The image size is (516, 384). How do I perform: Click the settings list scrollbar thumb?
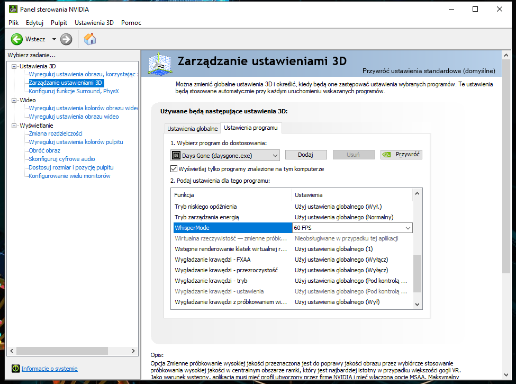417,273
